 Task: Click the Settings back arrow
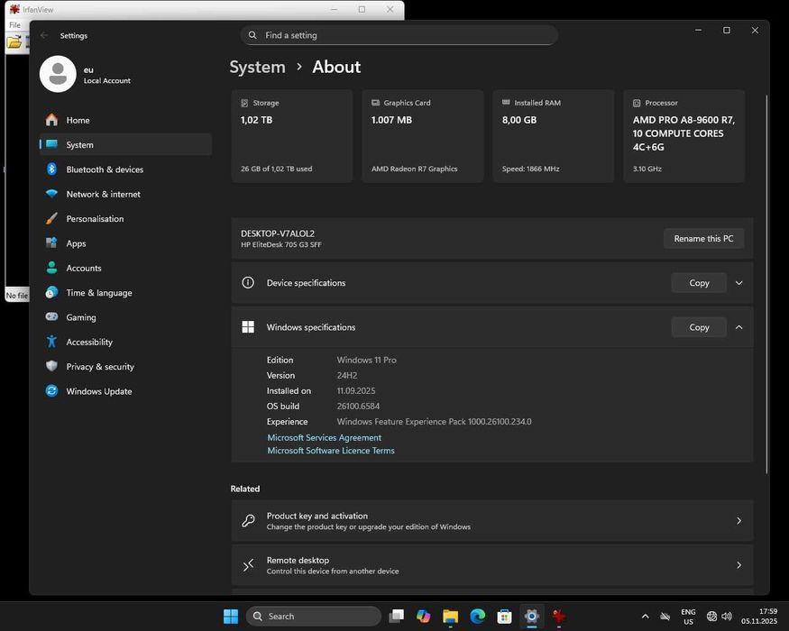44,35
